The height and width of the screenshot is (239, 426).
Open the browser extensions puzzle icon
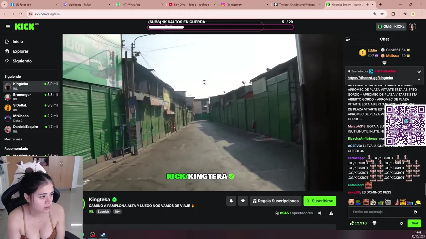click(393, 14)
